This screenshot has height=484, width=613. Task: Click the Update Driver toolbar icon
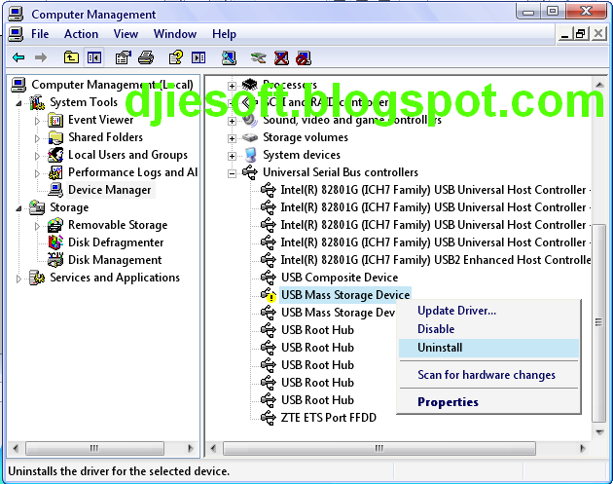[259, 57]
